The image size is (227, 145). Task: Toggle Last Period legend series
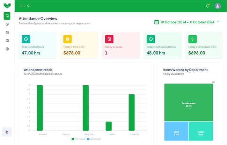(94, 139)
